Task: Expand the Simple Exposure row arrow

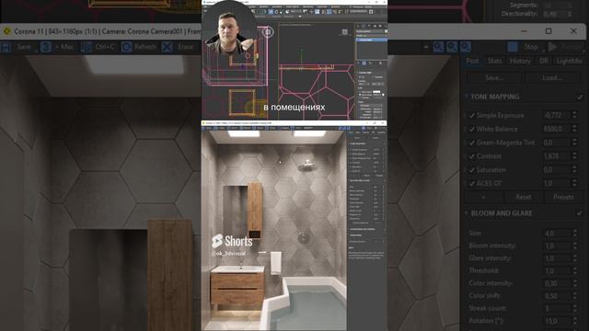Action: click(x=466, y=116)
